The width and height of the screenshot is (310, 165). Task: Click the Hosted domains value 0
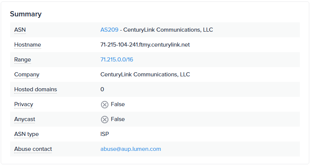pyautogui.click(x=102, y=89)
